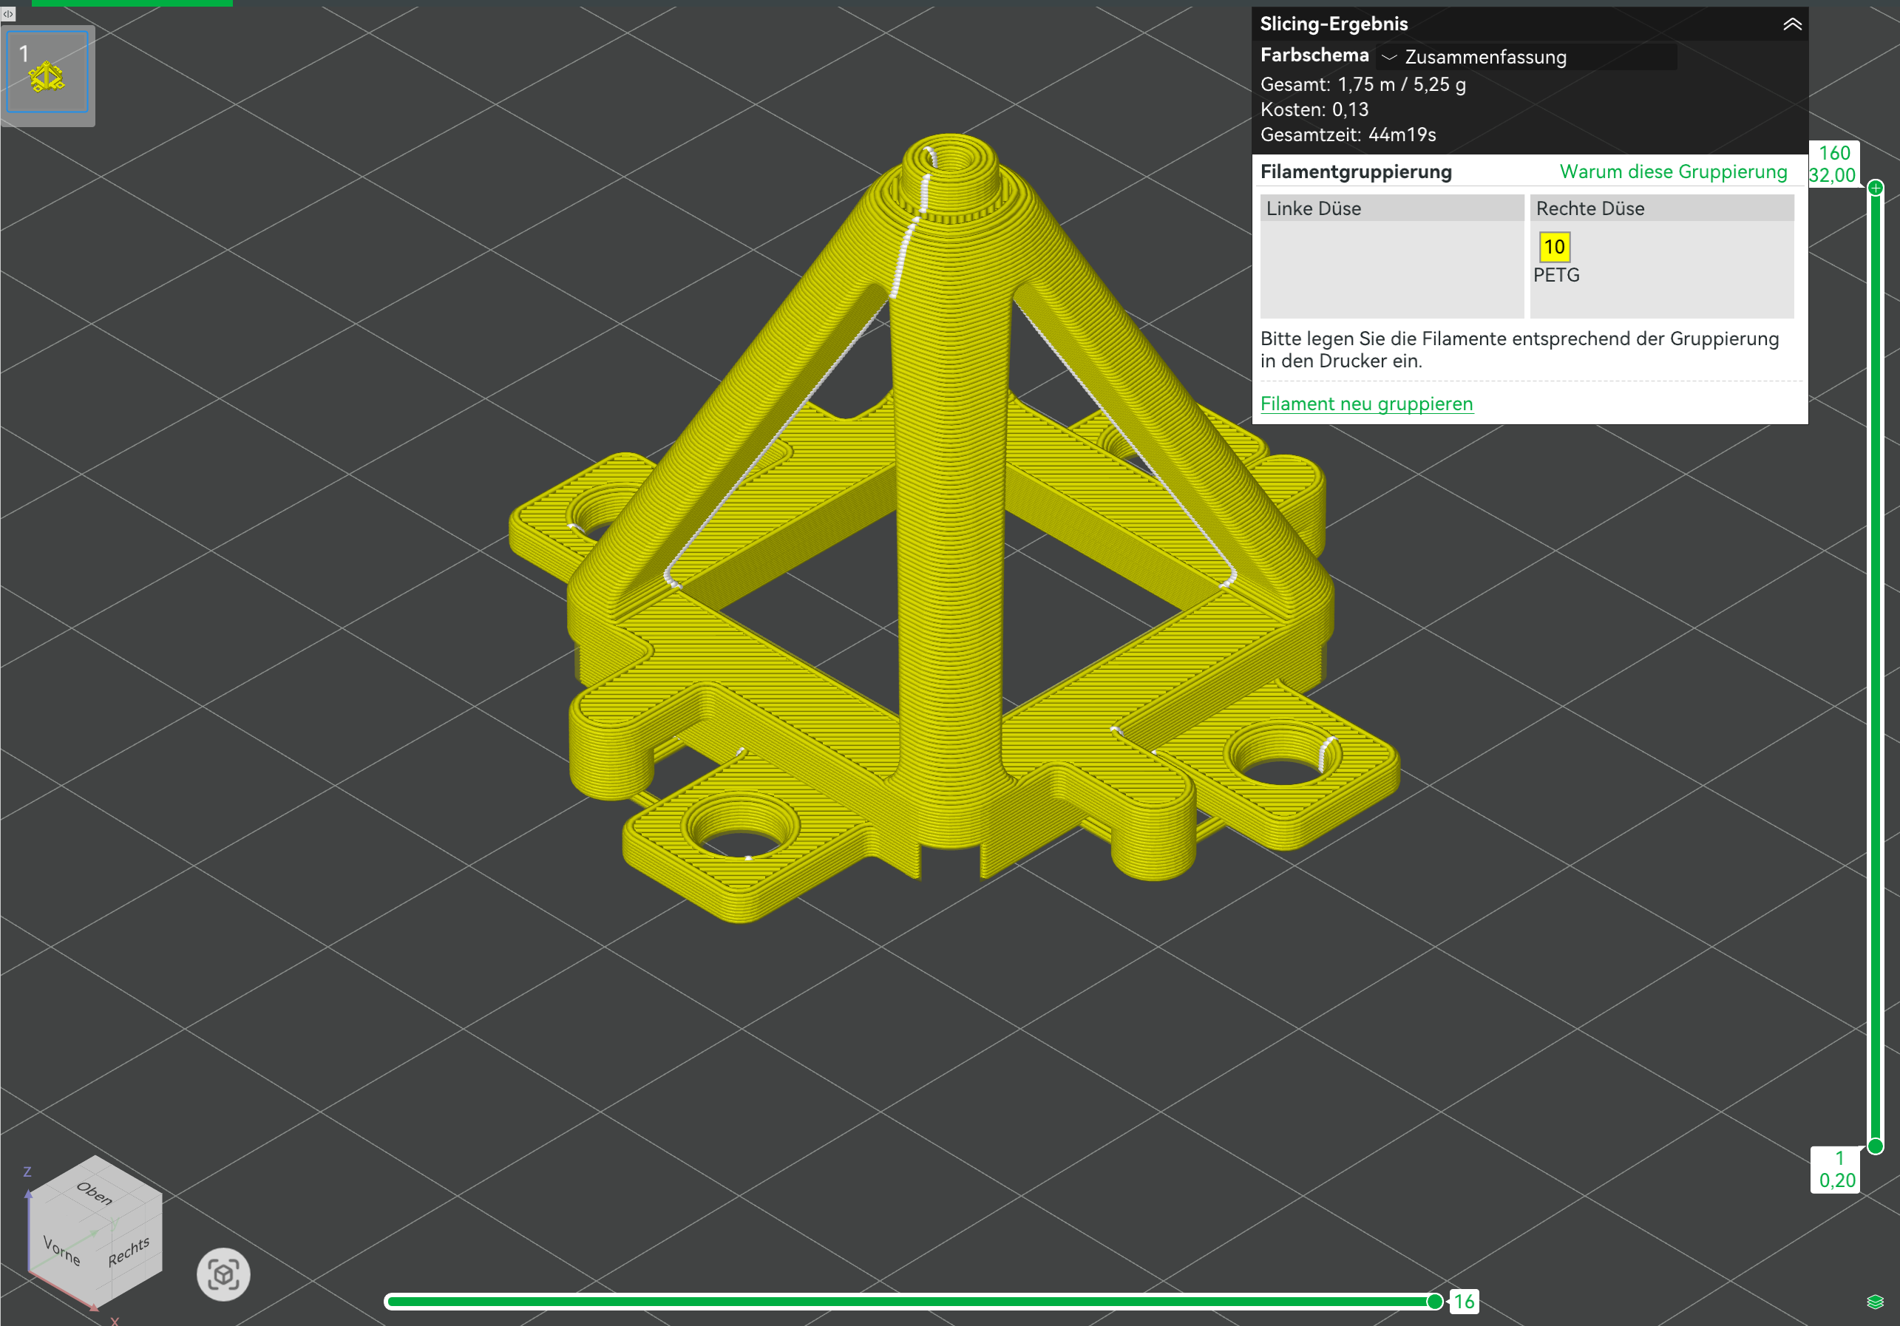Click the perspective view toggle icon

point(223,1274)
